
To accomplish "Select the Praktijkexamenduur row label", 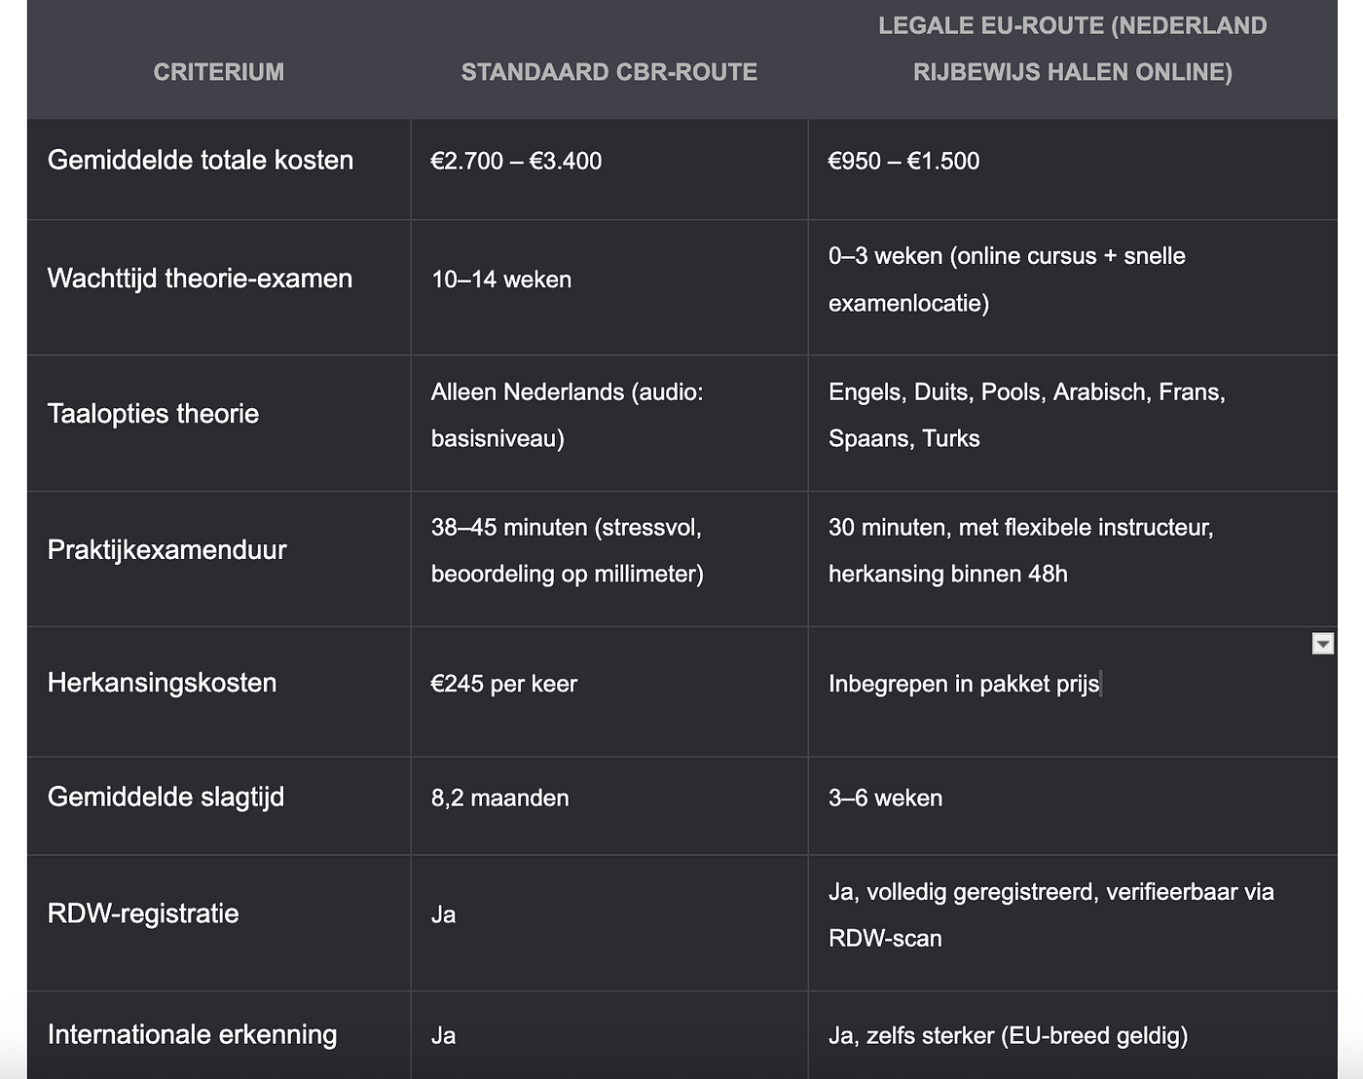I will (x=166, y=550).
